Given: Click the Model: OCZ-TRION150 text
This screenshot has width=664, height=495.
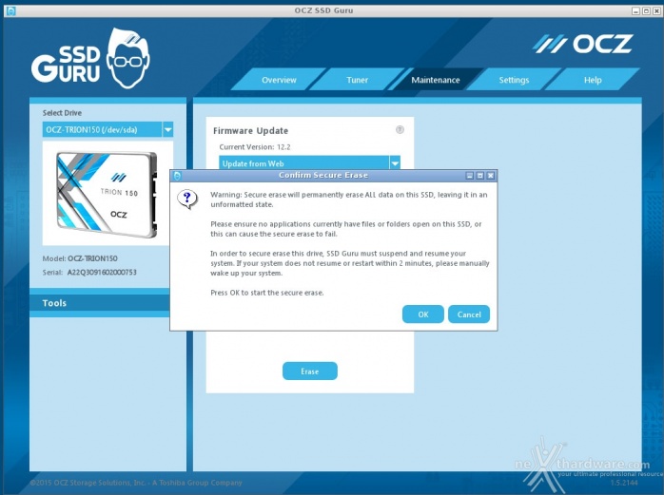Looking at the screenshot, I should [80, 258].
